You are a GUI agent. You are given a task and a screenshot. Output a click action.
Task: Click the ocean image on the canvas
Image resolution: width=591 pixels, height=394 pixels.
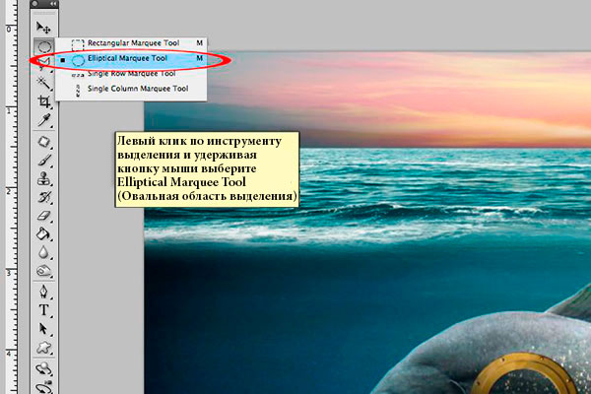[x=367, y=223]
